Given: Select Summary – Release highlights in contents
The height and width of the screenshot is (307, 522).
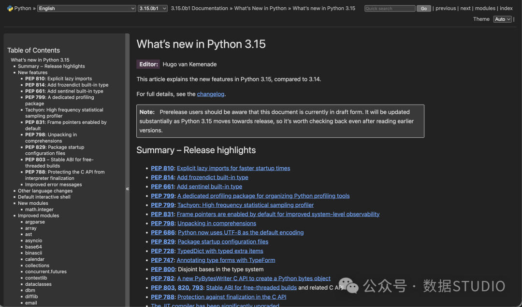Looking at the screenshot, I should [x=51, y=67].
